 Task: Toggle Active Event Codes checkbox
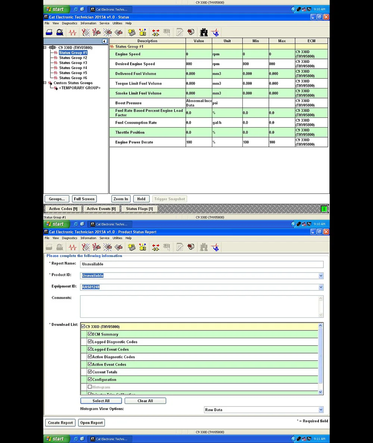pos(90,364)
